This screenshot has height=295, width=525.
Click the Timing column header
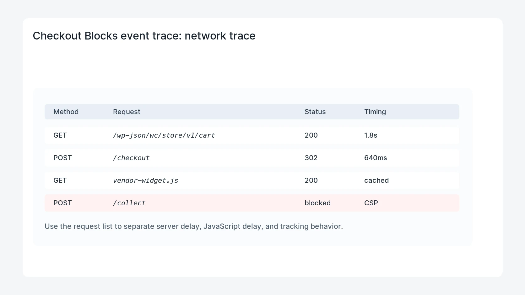[x=375, y=112]
